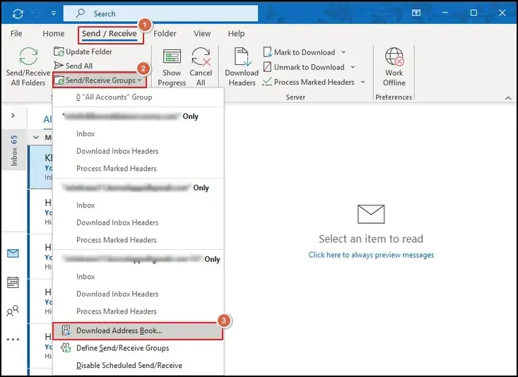Click the vertical Inbox 65 folder label
The width and height of the screenshot is (518, 377).
click(14, 150)
